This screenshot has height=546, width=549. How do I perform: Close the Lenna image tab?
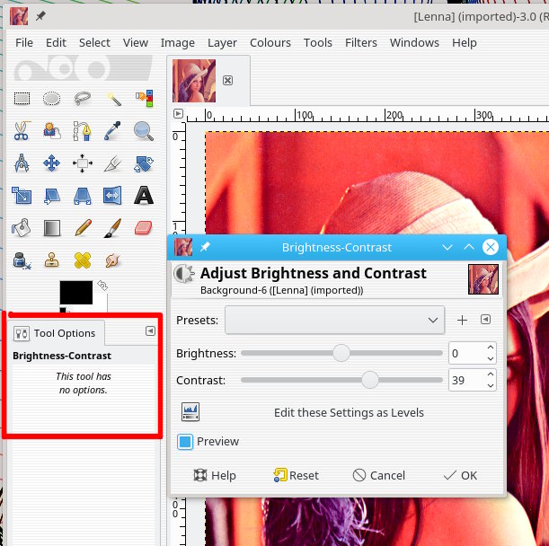click(x=227, y=81)
